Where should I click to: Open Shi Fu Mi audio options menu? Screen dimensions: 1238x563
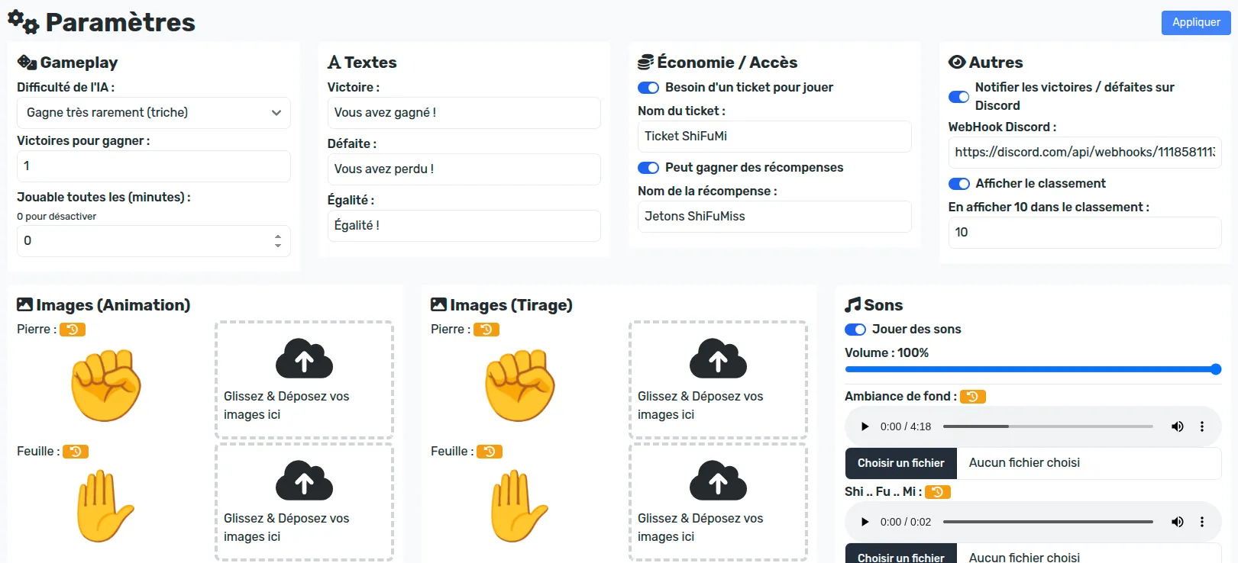[1202, 522]
